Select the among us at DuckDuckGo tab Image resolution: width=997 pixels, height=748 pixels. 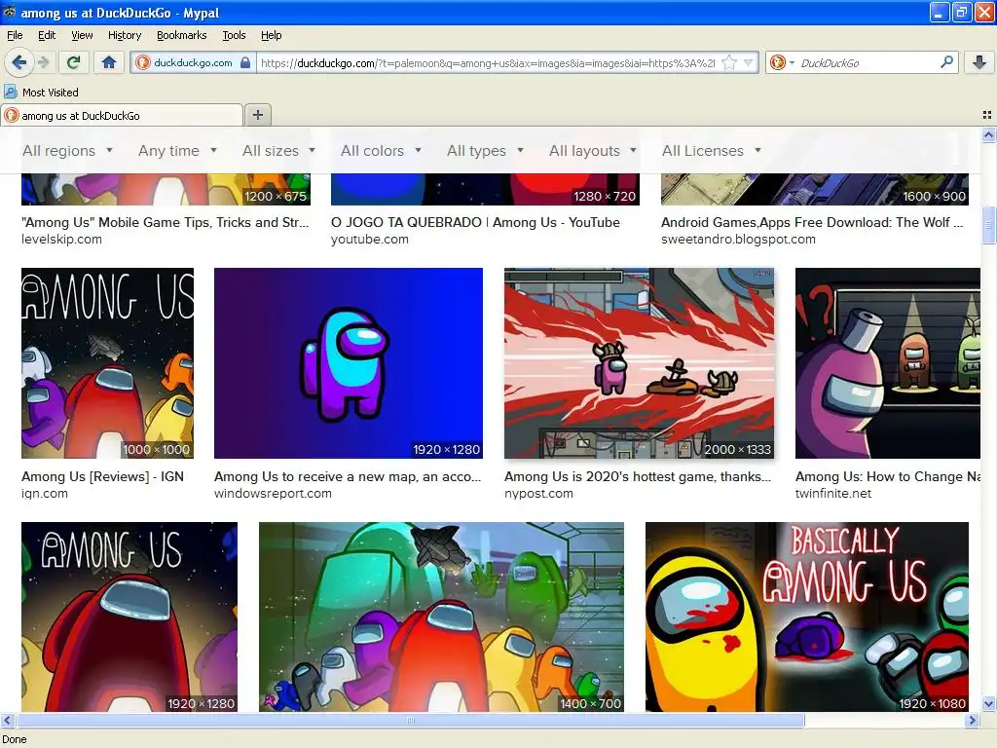(122, 115)
